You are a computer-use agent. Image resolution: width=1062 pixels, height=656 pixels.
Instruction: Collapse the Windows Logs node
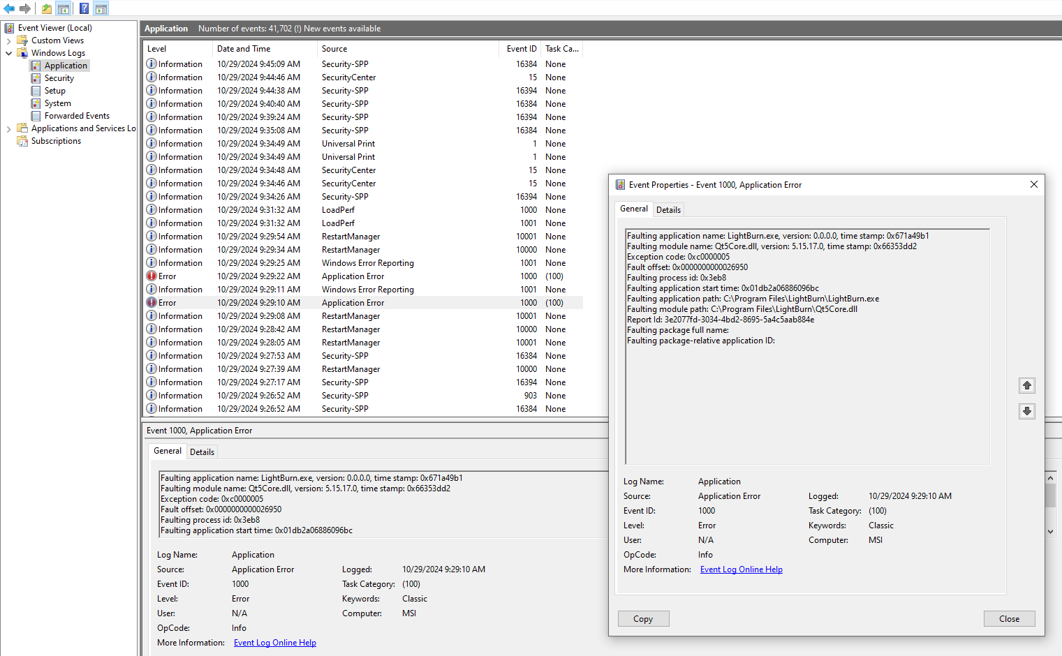pos(8,53)
